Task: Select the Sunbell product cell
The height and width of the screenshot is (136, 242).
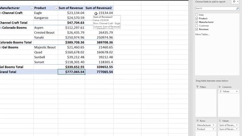Action: pyautogui.click(x=46, y=57)
